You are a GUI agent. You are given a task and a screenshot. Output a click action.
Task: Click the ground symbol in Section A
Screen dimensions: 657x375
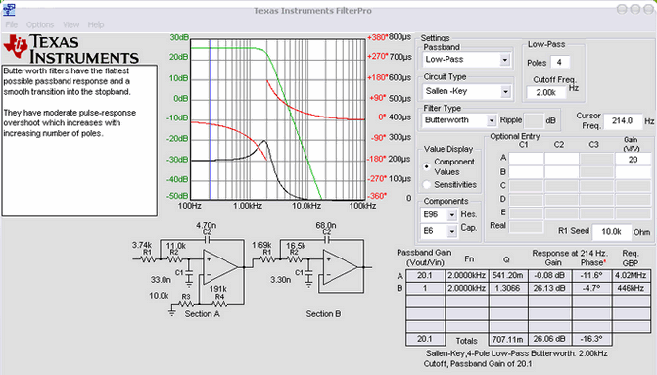(x=172, y=312)
